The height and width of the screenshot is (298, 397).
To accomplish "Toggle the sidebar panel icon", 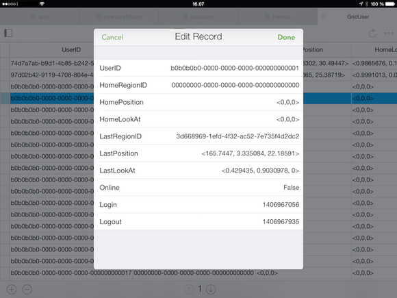I will point(8,33).
